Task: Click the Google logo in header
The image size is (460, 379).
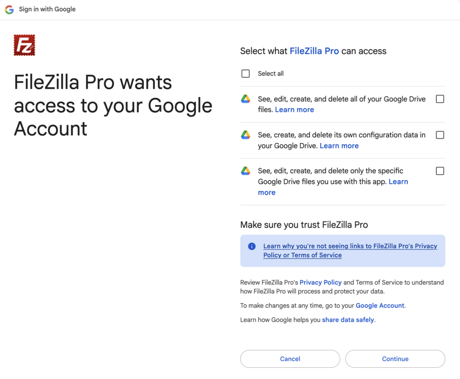Action: pyautogui.click(x=9, y=9)
